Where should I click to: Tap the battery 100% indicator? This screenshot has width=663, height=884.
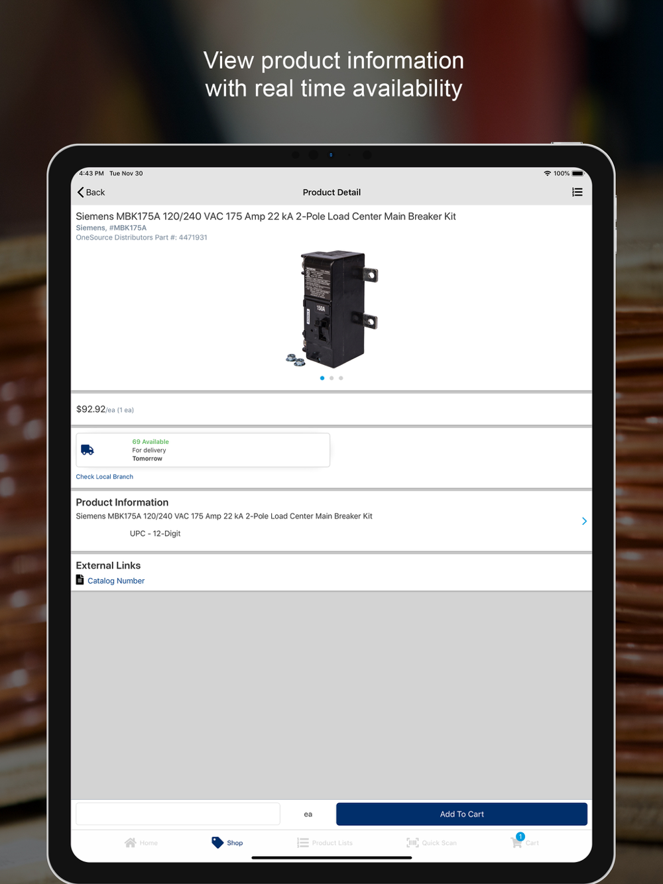coord(569,174)
